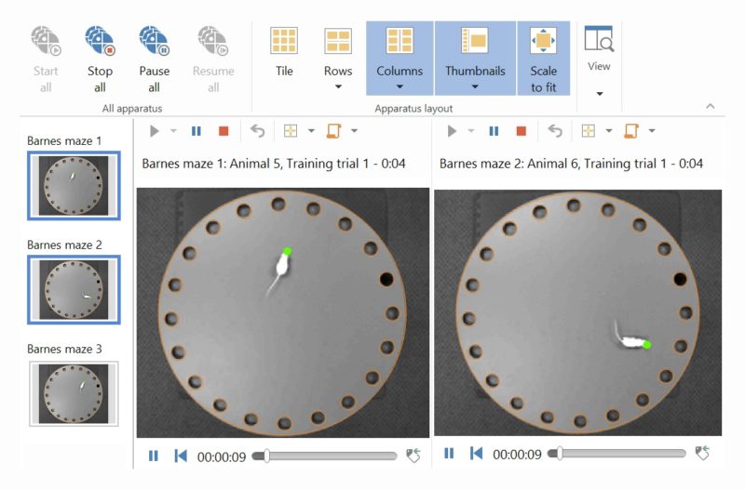Click the undo arrow in Barnes maze 2 toolbar
The height and width of the screenshot is (490, 745).
[x=555, y=131]
